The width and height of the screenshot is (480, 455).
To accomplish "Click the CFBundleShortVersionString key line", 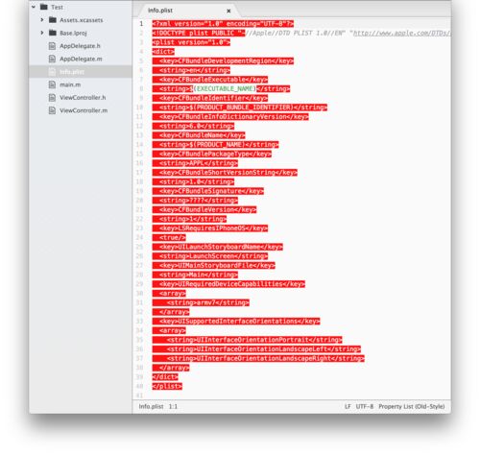I will [x=225, y=172].
